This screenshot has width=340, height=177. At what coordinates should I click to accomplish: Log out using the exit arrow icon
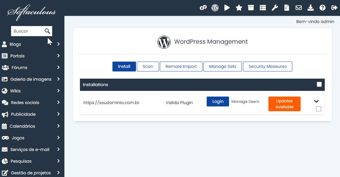(x=334, y=8)
